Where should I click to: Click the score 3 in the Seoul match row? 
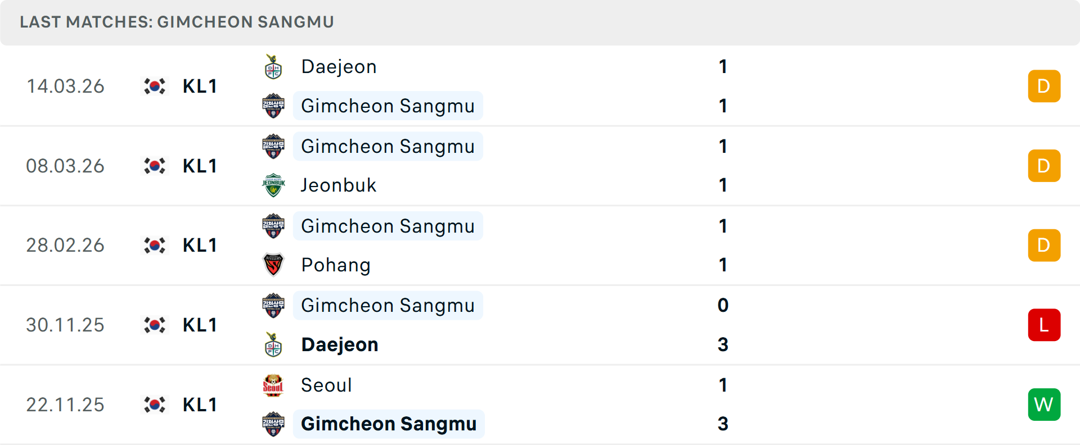pos(723,424)
